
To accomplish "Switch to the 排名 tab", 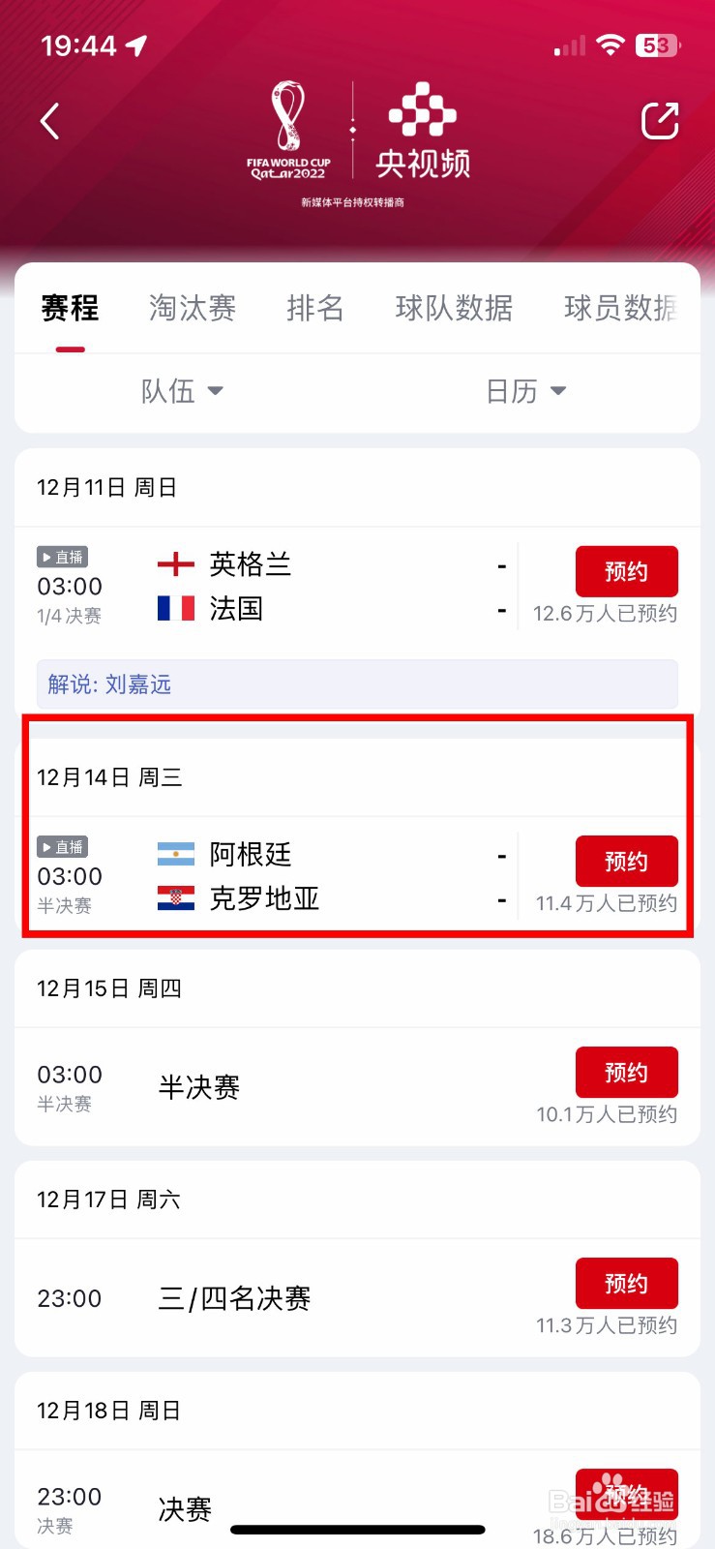I will tap(315, 308).
